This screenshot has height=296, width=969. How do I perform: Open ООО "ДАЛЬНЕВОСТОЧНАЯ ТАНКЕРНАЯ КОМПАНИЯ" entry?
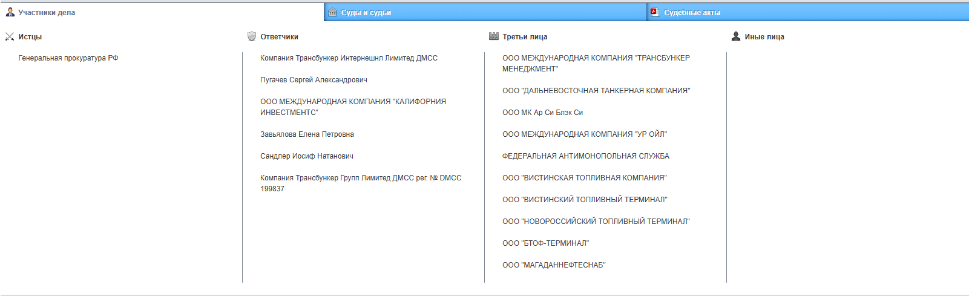596,91
